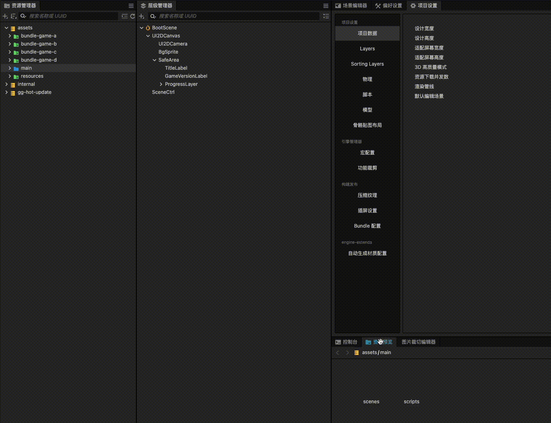Open the 插屏设置 section

click(367, 211)
